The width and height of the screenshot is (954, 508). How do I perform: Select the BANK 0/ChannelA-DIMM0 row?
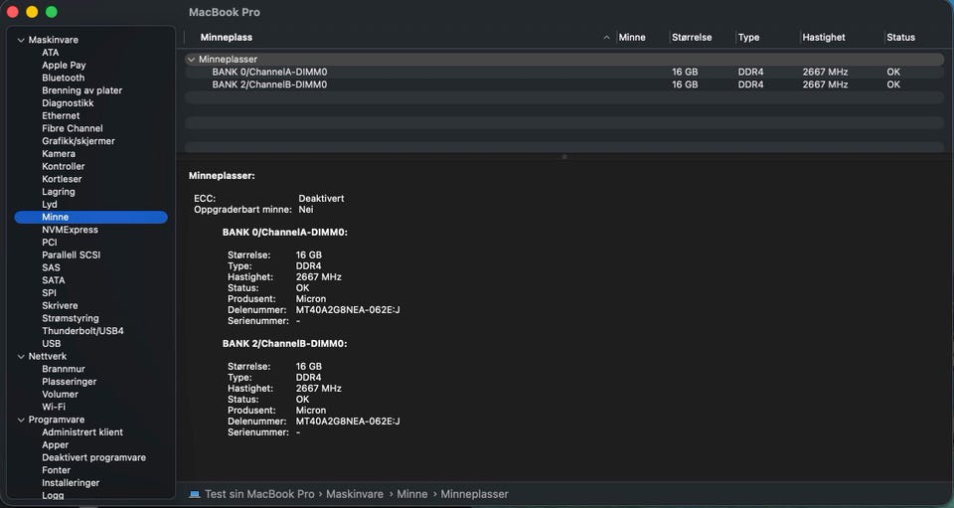click(x=564, y=72)
